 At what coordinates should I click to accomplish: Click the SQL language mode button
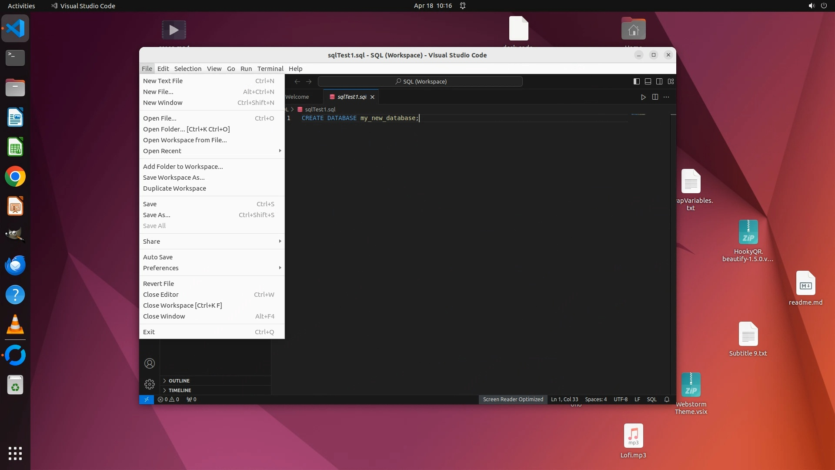pos(651,399)
